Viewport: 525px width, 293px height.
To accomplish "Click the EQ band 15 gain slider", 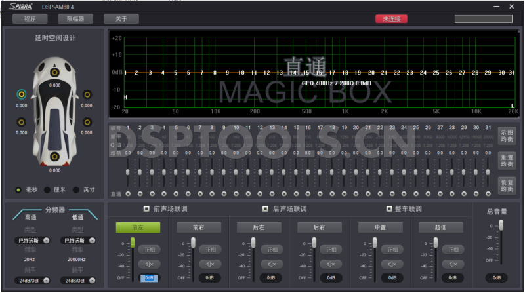I will [x=296, y=172].
